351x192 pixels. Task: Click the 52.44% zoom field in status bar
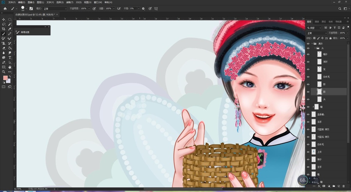[x=18, y=189]
